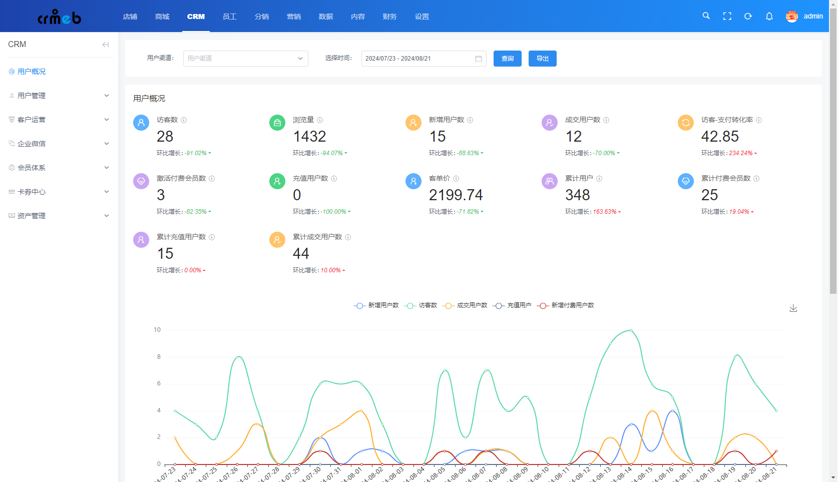Toggle fullscreen mode icon

pos(727,16)
